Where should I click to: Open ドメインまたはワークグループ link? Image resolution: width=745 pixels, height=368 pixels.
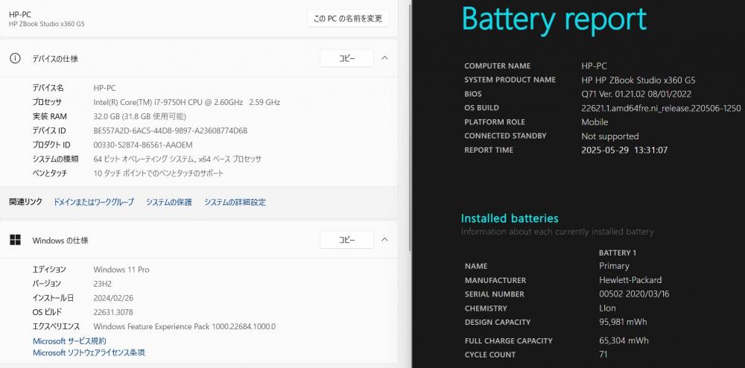[94, 202]
